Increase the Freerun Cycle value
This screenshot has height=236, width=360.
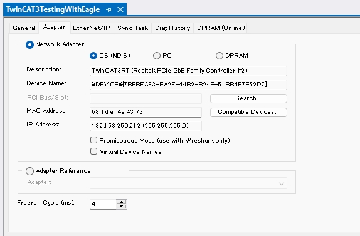tap(122, 202)
